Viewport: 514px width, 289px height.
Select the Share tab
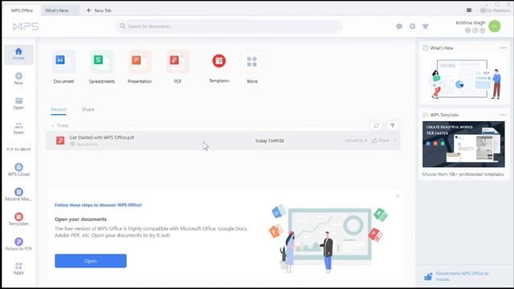tap(88, 109)
